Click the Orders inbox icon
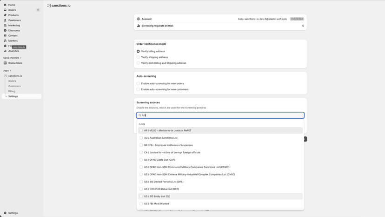Viewport: 385px width, 217px height. point(5,10)
